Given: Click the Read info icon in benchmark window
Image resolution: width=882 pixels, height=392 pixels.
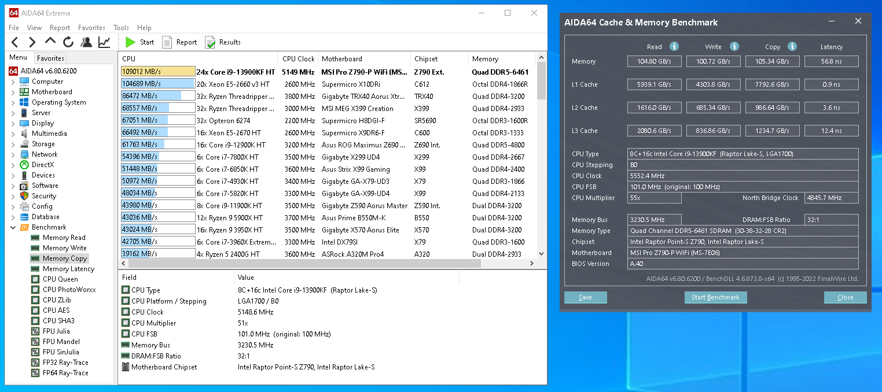Looking at the screenshot, I should (674, 47).
